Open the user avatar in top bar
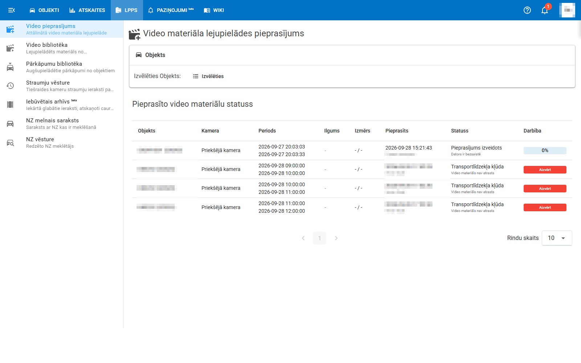 (567, 10)
